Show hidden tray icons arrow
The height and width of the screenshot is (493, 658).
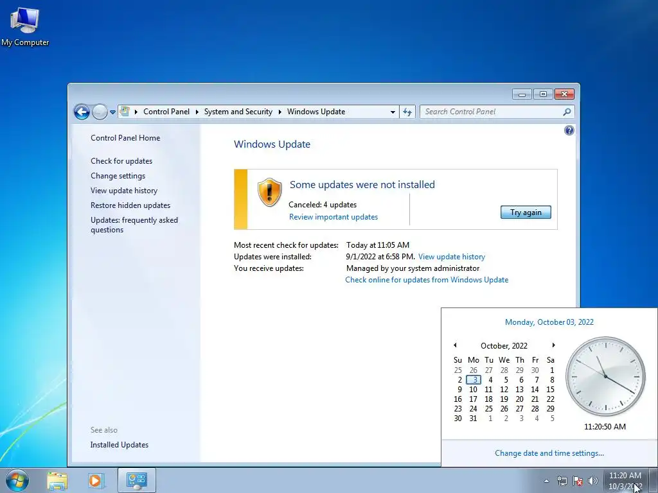(x=546, y=481)
